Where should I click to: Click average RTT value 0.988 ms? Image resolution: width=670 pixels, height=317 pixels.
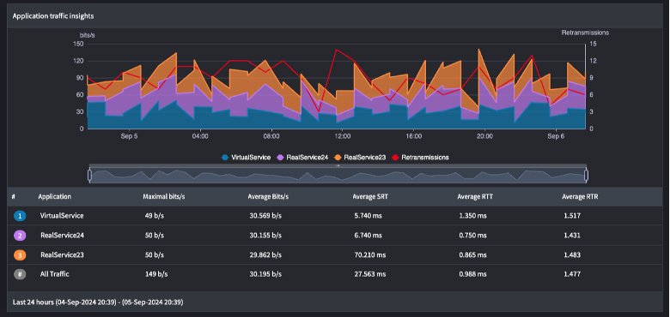[473, 274]
